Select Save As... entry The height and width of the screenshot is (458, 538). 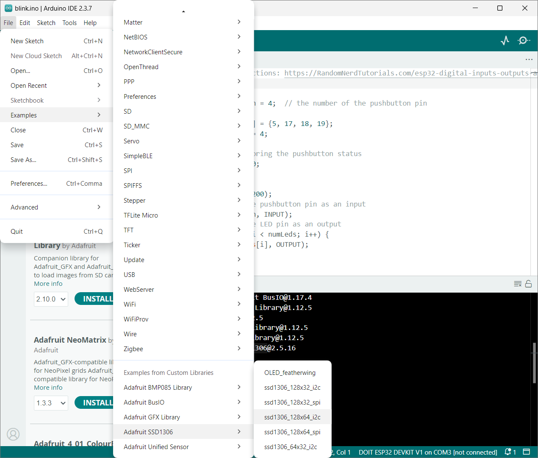(x=57, y=160)
